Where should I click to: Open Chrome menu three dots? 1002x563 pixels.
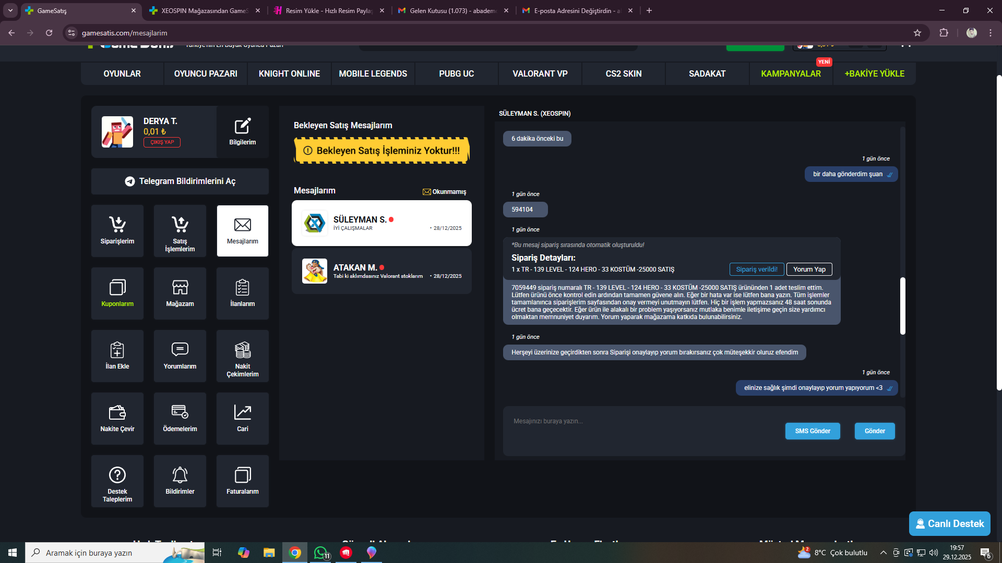point(991,33)
